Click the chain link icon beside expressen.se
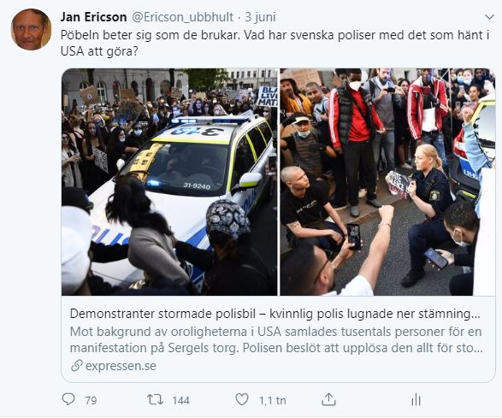Screen dimensions: 502x418 coord(77,366)
